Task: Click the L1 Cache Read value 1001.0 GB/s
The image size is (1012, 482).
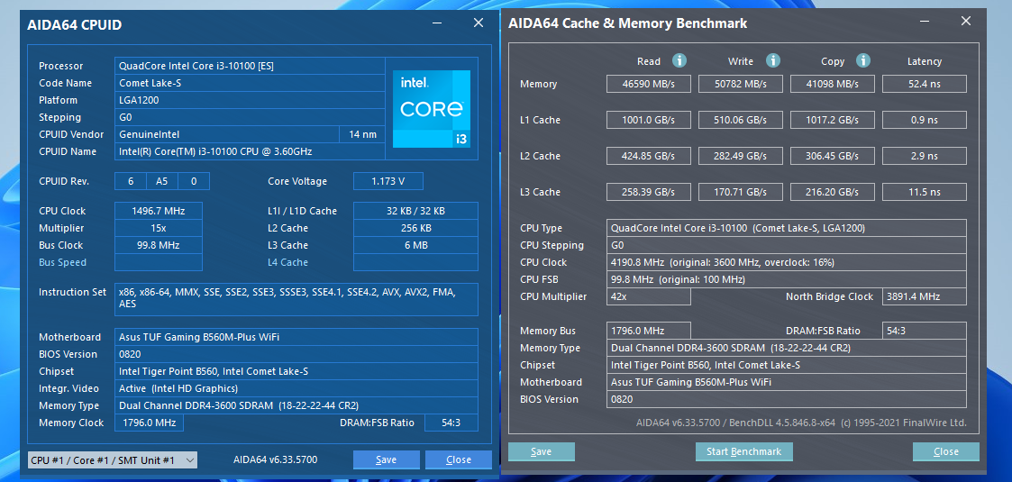Action: pyautogui.click(x=649, y=120)
